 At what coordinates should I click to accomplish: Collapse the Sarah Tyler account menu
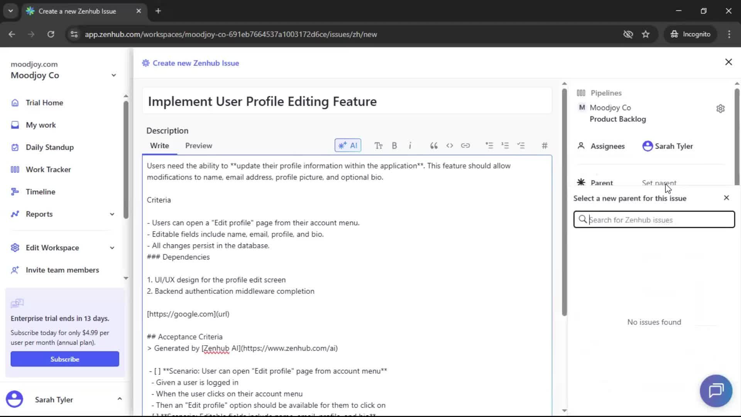point(120,399)
